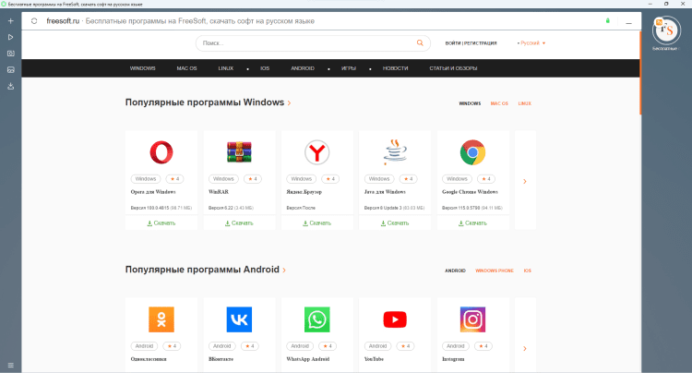Viewport: 692px width, 373px height.
Task: Click the search magnifier icon
Action: click(420, 42)
